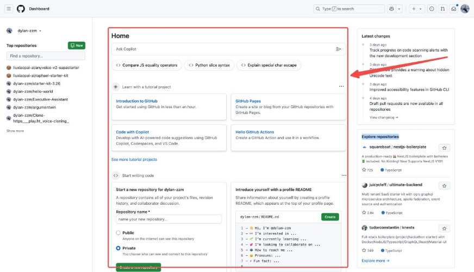Star the squareboat/nestjs-boilerplate repository
The width and height of the screenshot is (474, 272).
pos(444,148)
